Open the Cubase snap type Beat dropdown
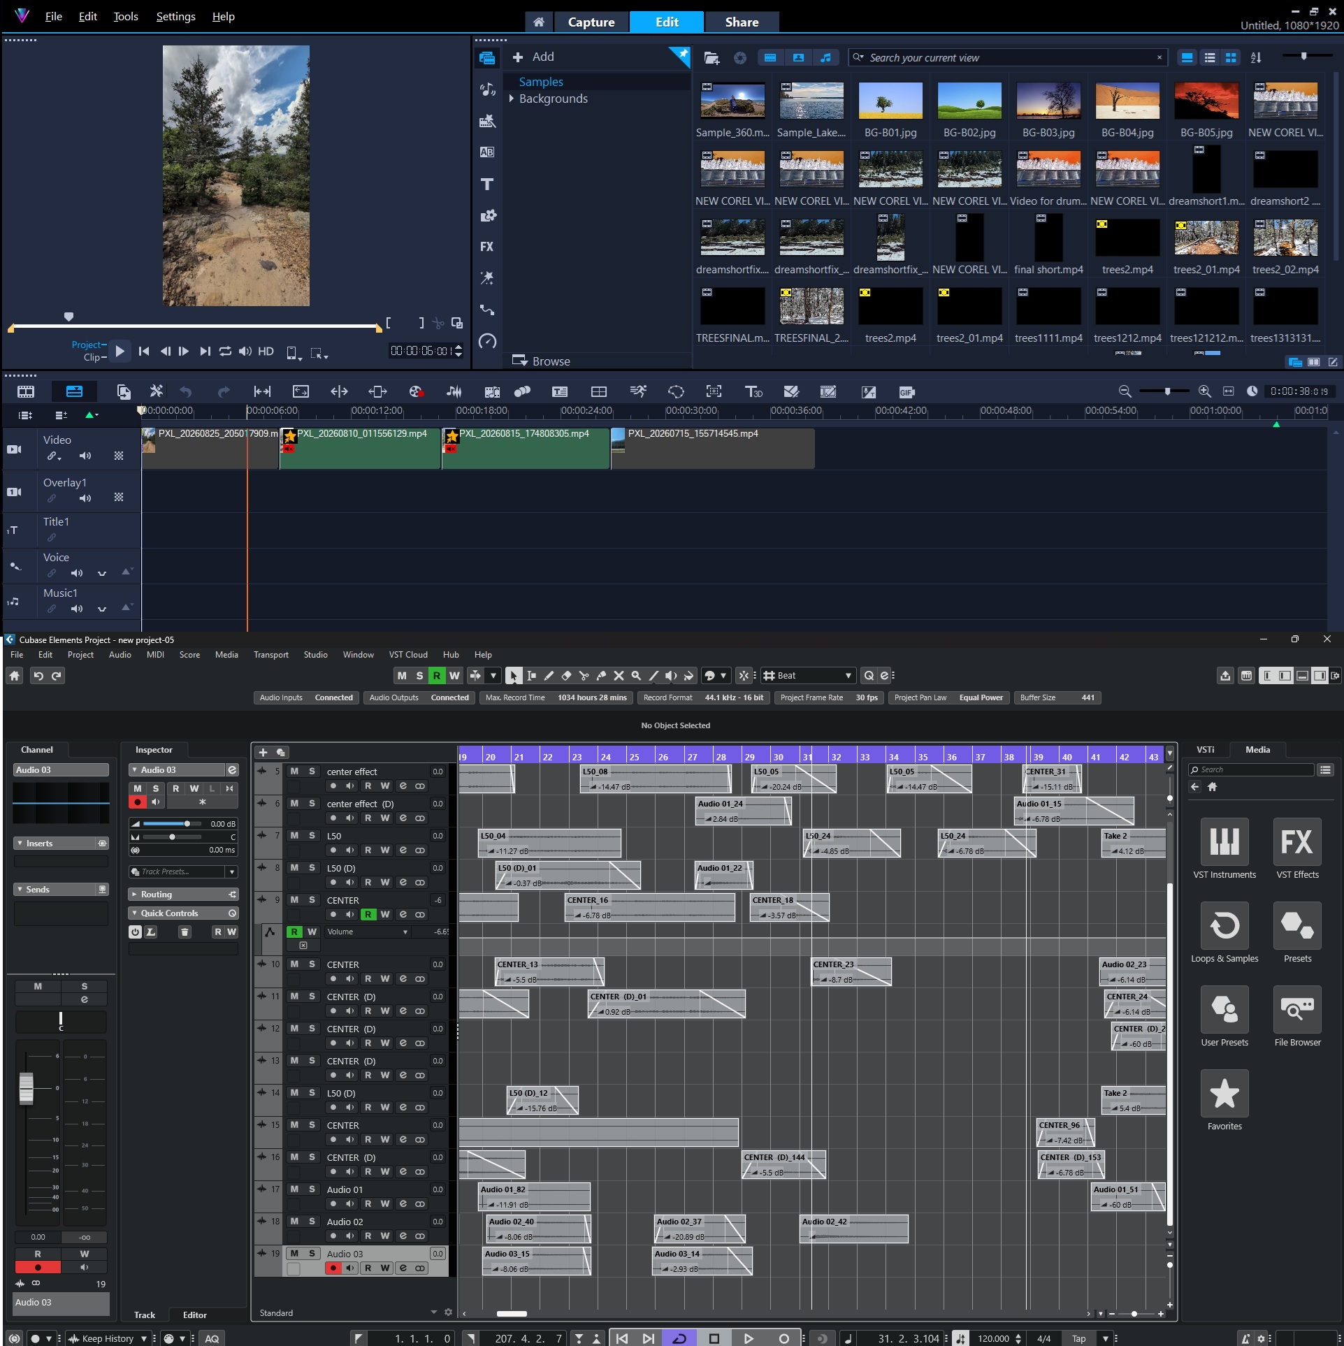This screenshot has width=1344, height=1346. point(809,676)
